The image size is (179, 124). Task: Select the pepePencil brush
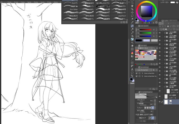click(118, 16)
